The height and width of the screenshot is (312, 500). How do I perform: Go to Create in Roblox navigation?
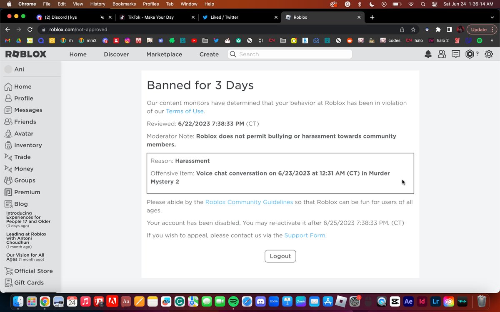tap(209, 54)
